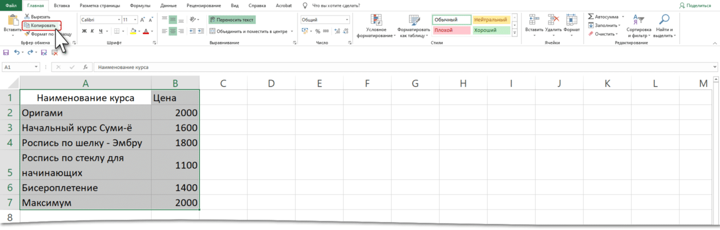Click the Name Box showing A1

pos(20,68)
